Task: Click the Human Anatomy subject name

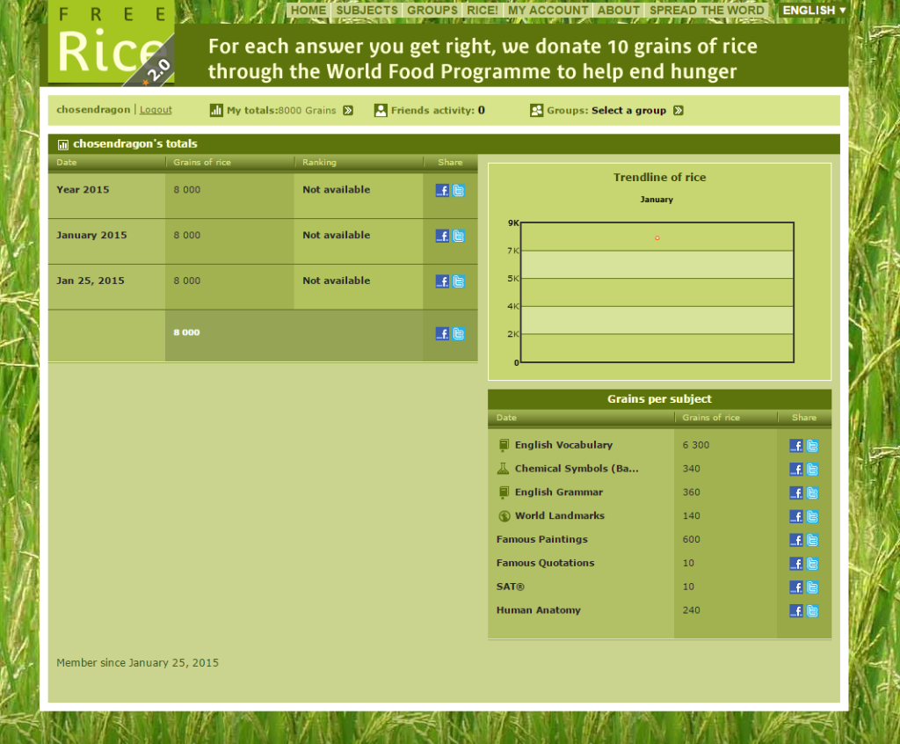Action: (x=539, y=610)
